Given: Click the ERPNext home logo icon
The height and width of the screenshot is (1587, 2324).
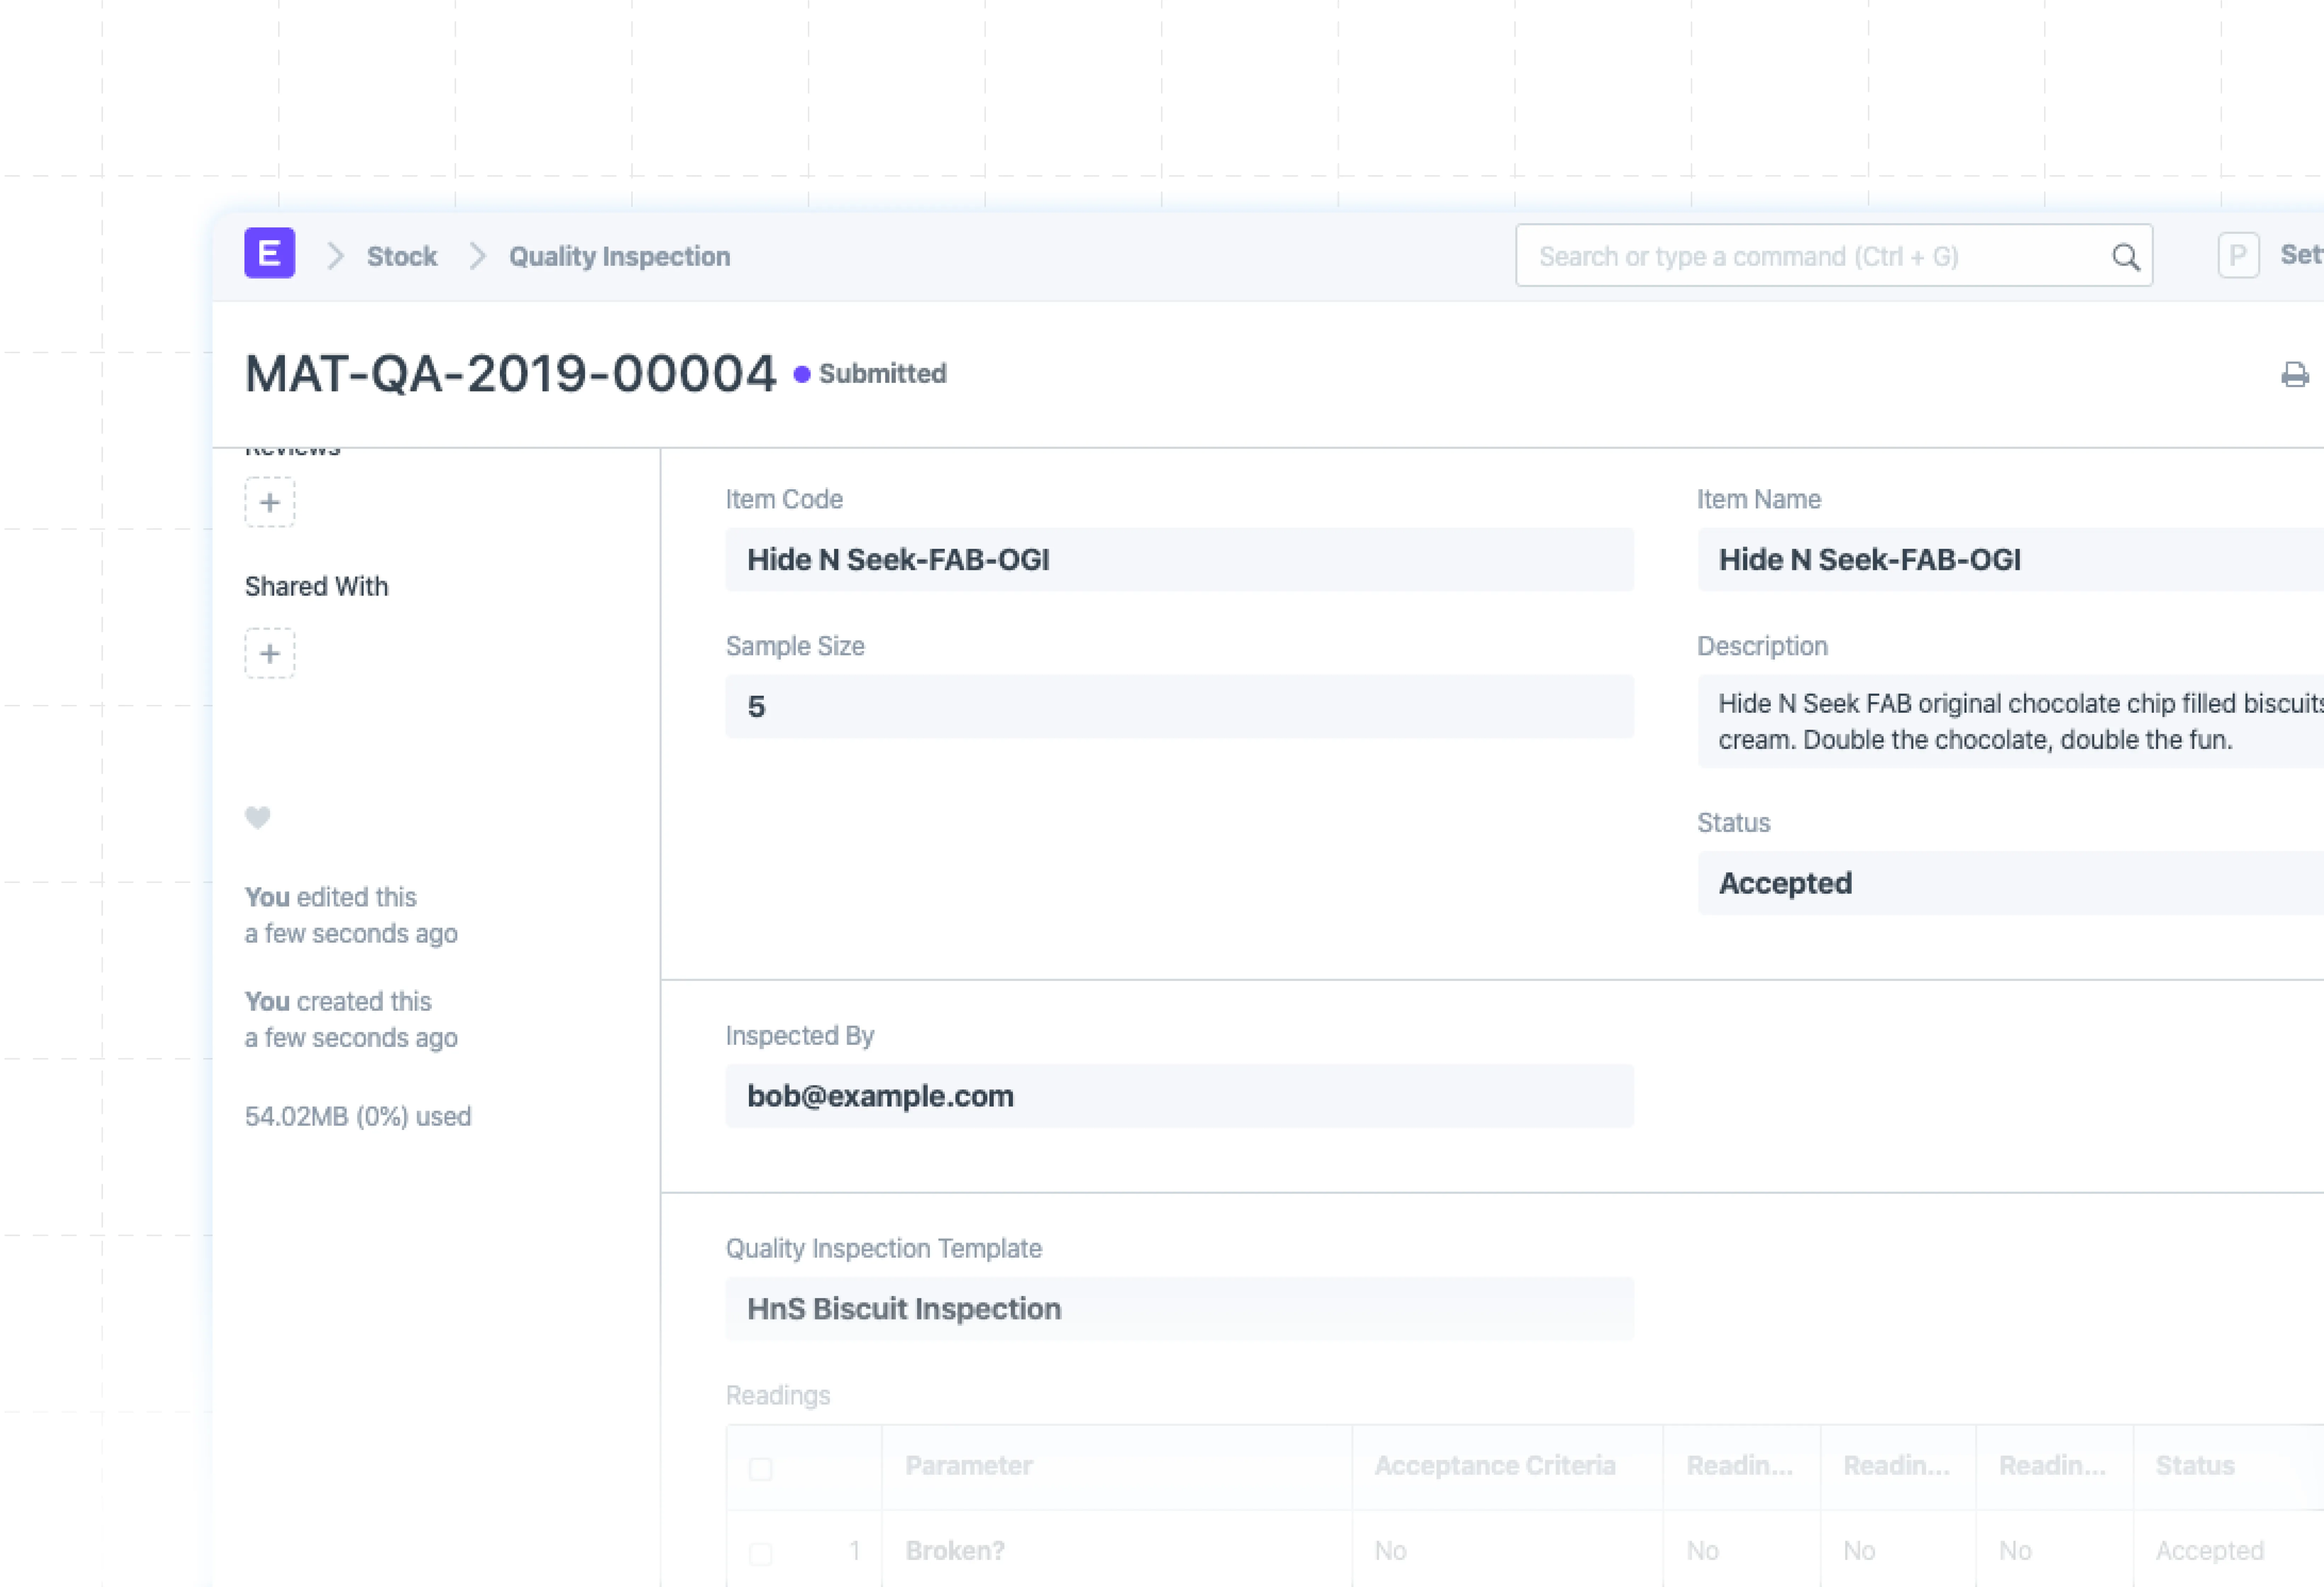Looking at the screenshot, I should click(x=269, y=254).
